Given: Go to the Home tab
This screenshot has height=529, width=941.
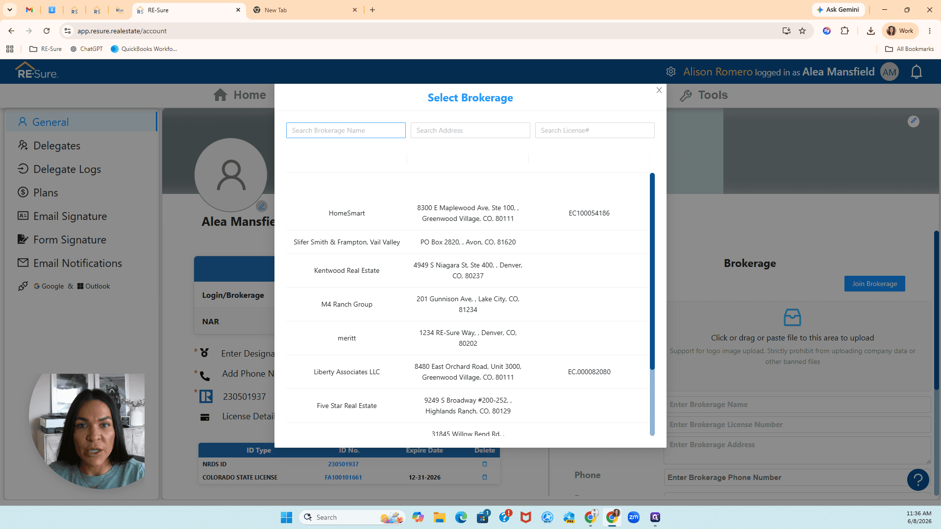Looking at the screenshot, I should pyautogui.click(x=240, y=95).
